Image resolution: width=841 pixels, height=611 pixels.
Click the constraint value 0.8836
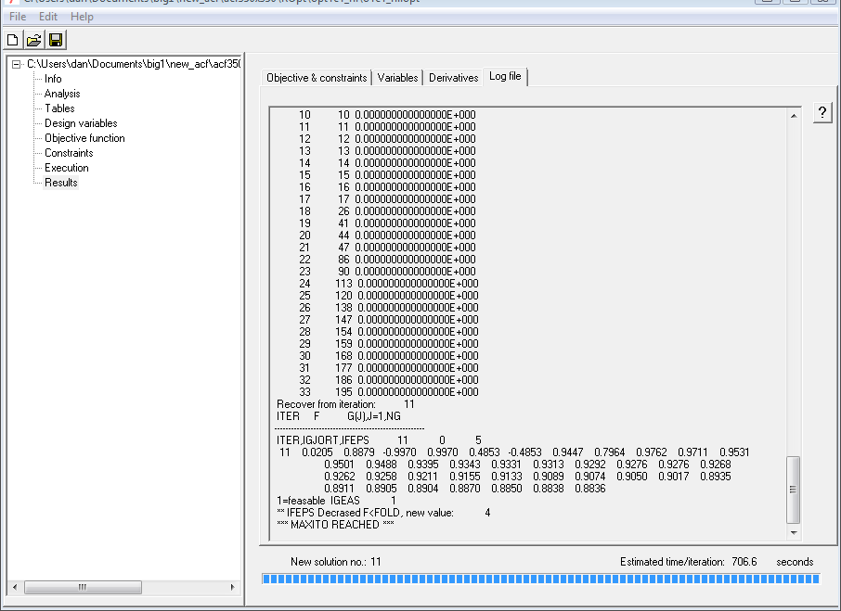590,489
